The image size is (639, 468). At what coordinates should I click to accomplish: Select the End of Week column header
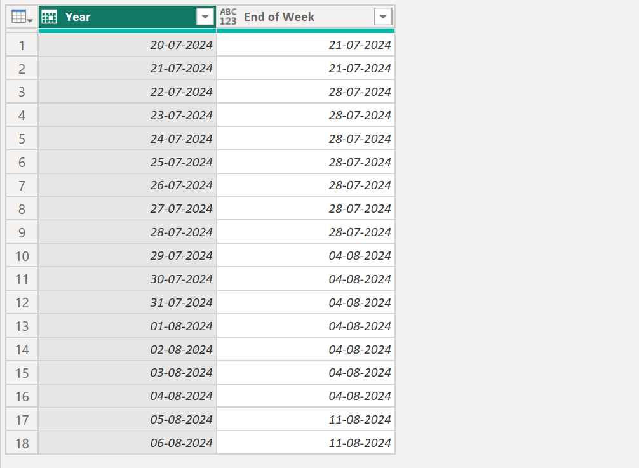pyautogui.click(x=299, y=17)
